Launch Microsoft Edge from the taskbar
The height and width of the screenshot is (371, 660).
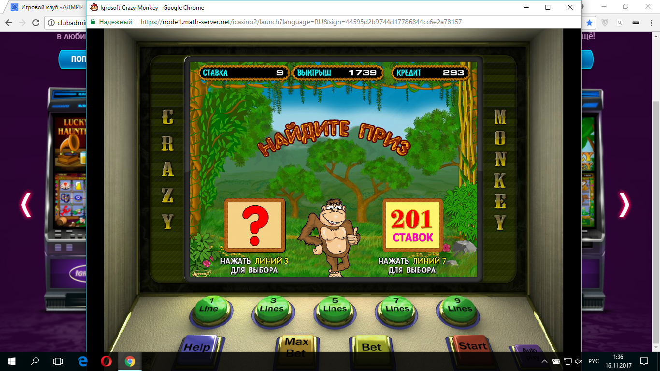pos(83,361)
